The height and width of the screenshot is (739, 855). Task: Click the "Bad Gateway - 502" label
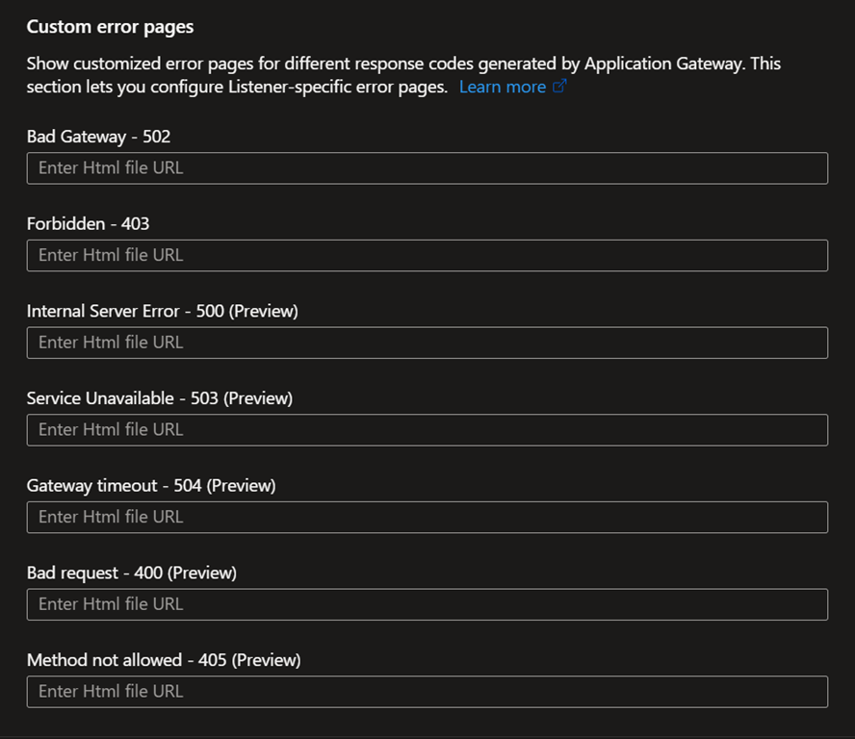98,137
